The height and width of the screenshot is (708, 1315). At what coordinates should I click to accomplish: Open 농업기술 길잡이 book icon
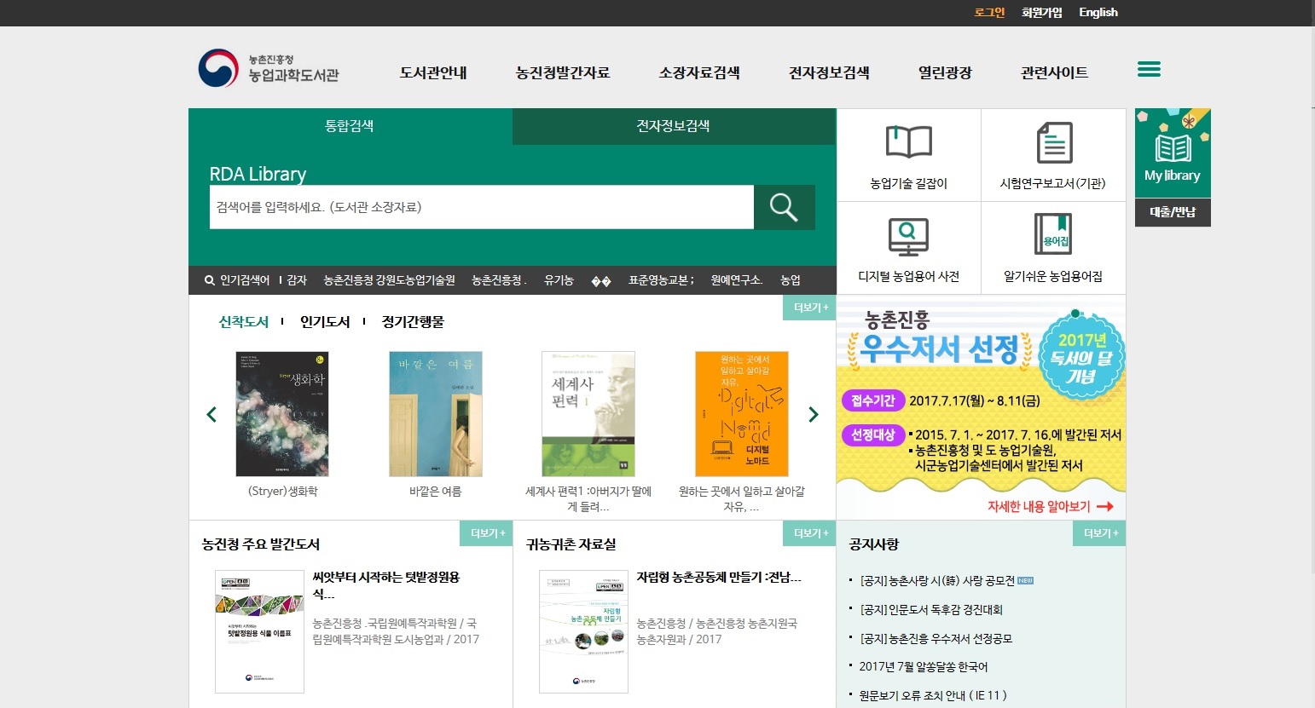tap(909, 142)
